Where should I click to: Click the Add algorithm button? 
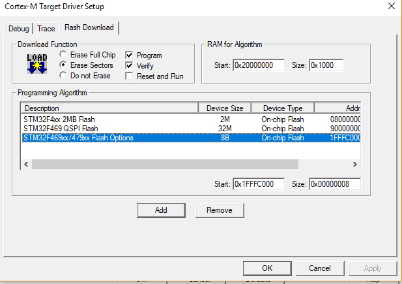(x=161, y=210)
